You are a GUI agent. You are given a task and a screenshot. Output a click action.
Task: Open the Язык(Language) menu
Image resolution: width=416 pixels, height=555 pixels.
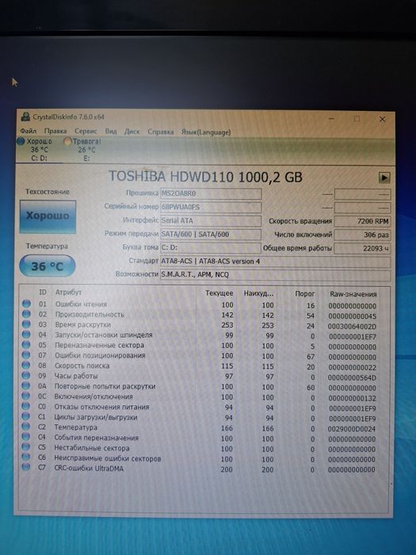(206, 132)
